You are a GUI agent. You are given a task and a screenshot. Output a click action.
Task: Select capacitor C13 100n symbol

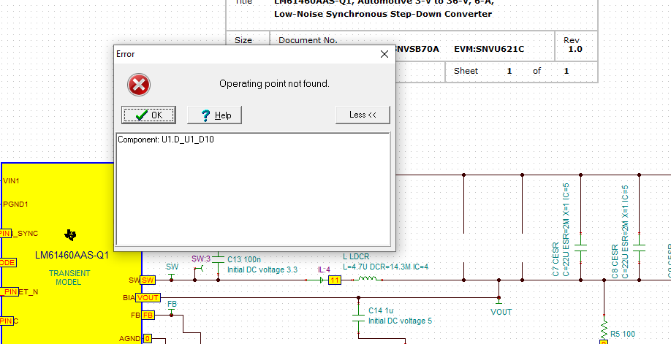[x=219, y=258]
